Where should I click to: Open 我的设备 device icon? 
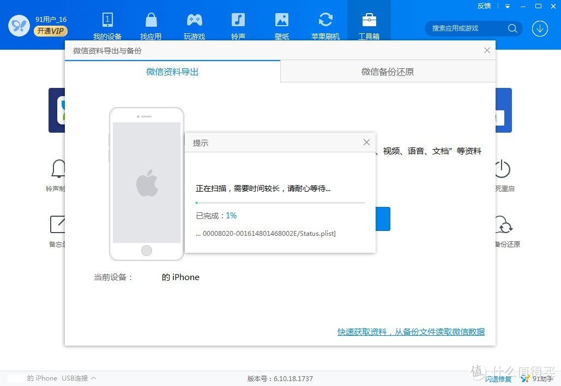pos(107,19)
